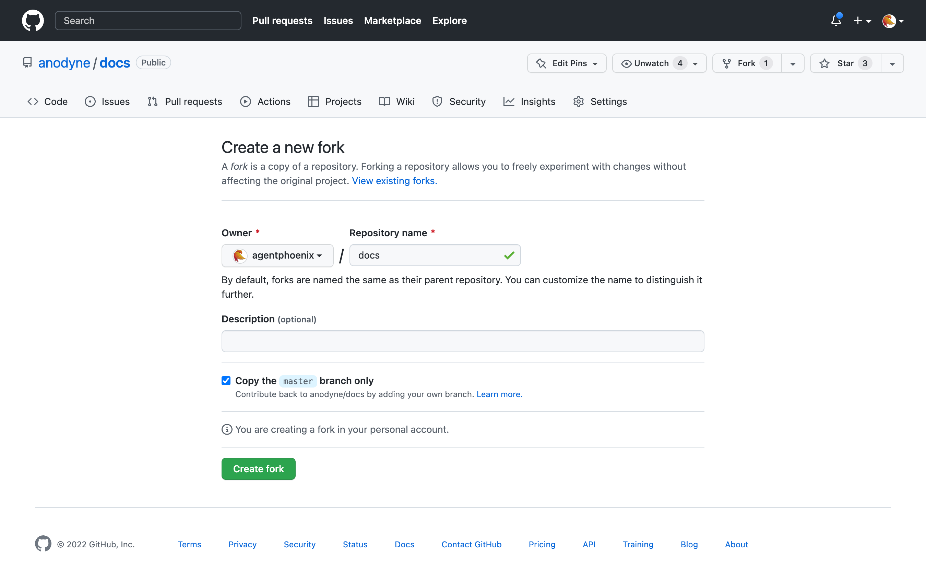Expand the Unwatch dropdown arrow
Screen dimensions: 926x583
tap(695, 64)
